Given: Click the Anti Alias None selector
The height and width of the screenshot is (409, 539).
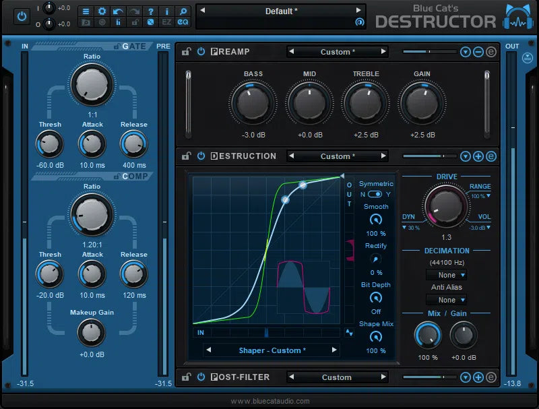Looking at the screenshot, I should pyautogui.click(x=446, y=299).
